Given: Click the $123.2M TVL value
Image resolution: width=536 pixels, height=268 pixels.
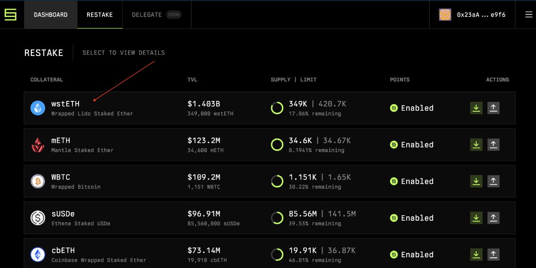Looking at the screenshot, I should point(204,140).
